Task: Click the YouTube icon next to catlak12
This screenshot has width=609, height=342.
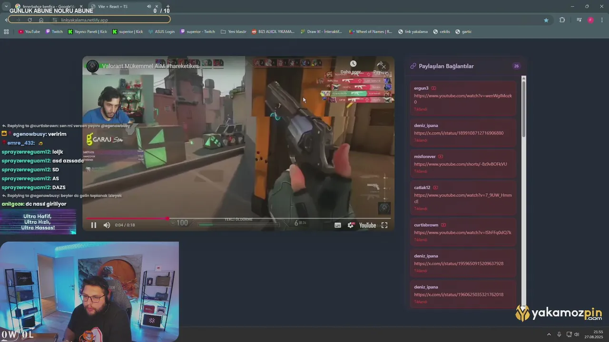Action: [x=435, y=188]
